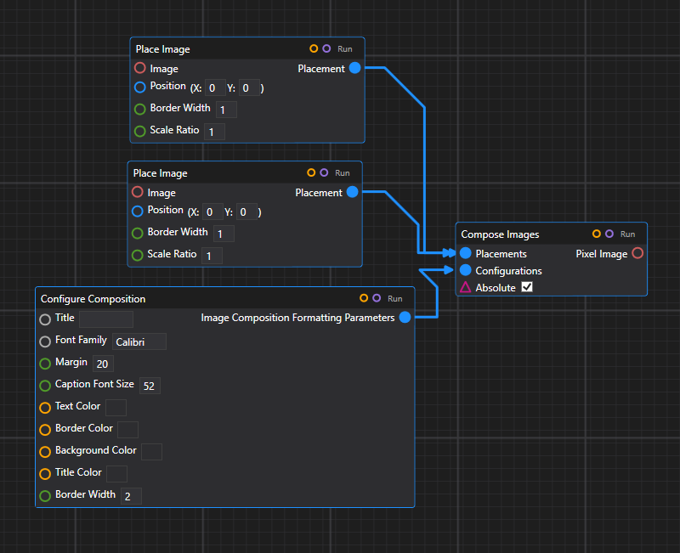Click the Scale Ratio field on the upper Place Image node
The image size is (680, 553).
point(214,132)
